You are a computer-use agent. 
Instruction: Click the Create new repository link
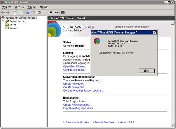pyautogui.click(x=77, y=105)
